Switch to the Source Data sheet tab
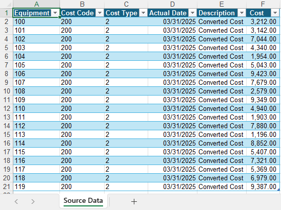 [83, 200]
